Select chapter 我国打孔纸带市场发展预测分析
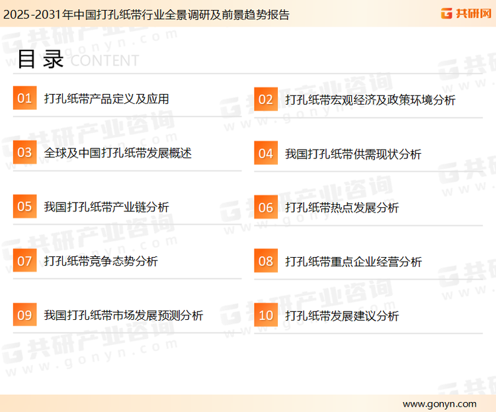Image resolution: width=496 pixels, height=412 pixels. [x=124, y=316]
